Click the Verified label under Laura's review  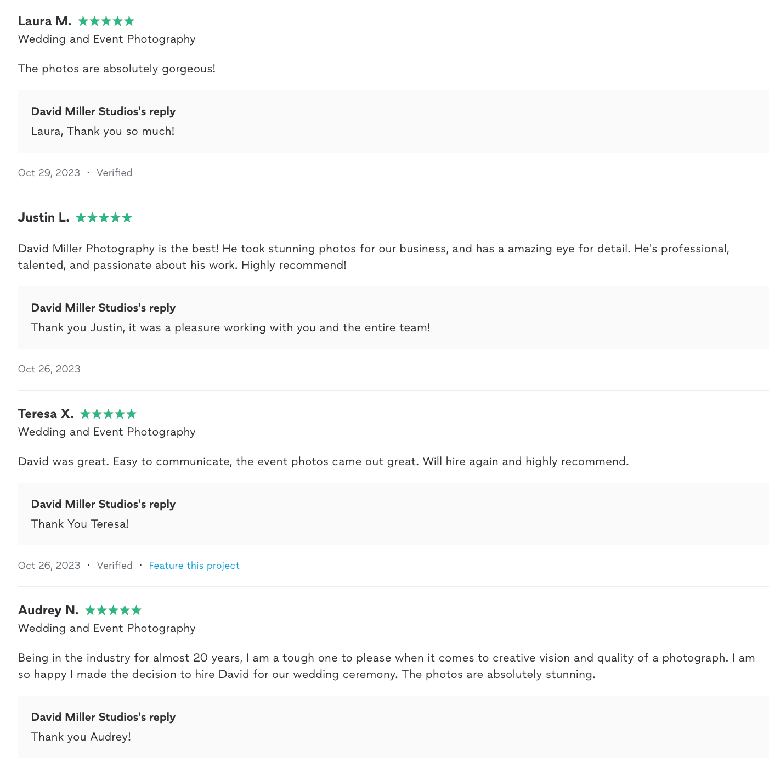tap(114, 173)
